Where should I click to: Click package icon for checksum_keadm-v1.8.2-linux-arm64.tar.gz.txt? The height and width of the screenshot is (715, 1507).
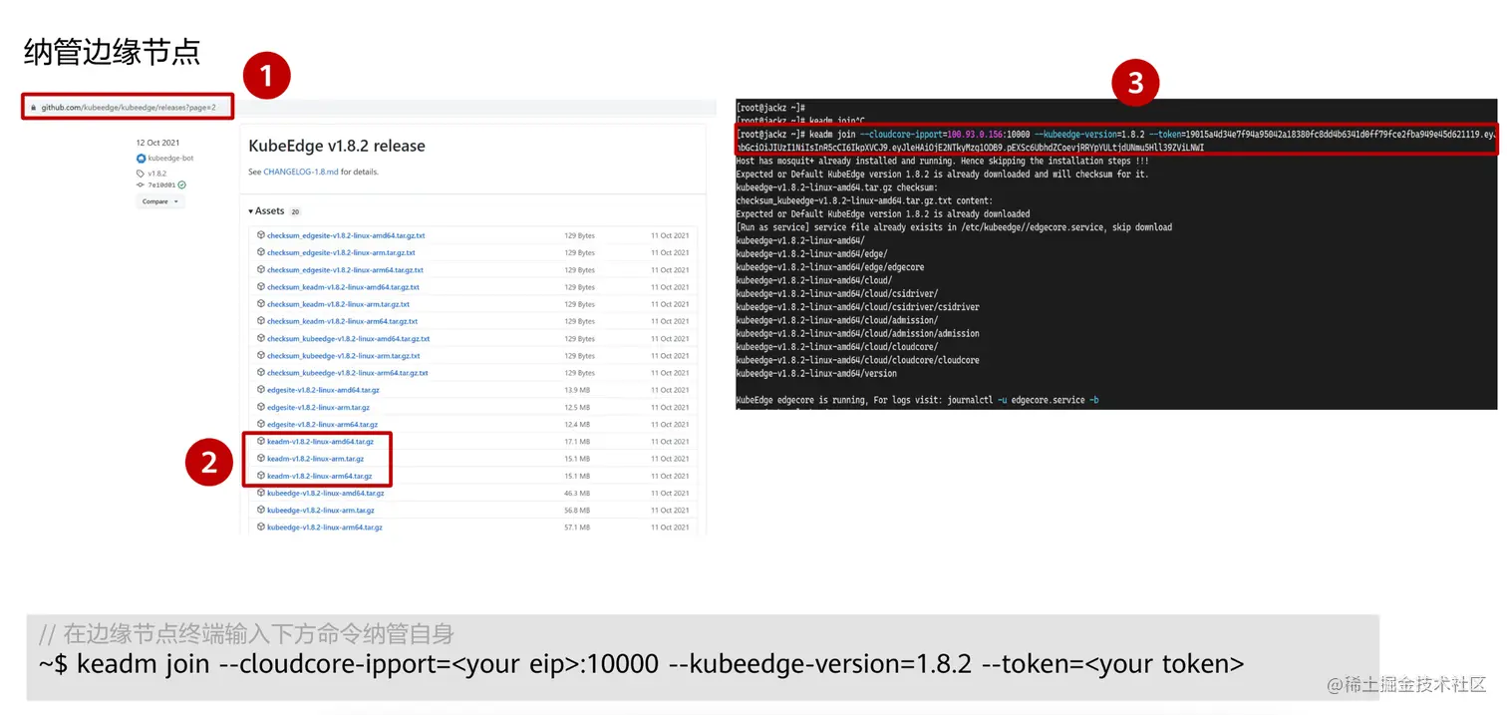pos(261,321)
